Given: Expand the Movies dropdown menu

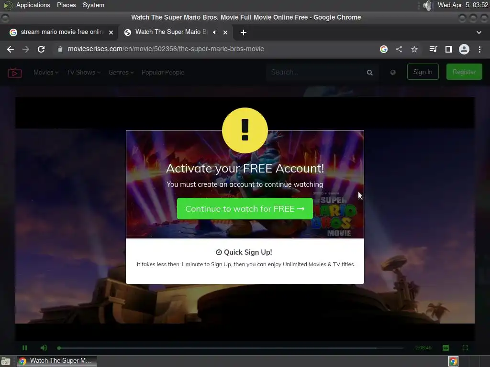Looking at the screenshot, I should (x=45, y=73).
